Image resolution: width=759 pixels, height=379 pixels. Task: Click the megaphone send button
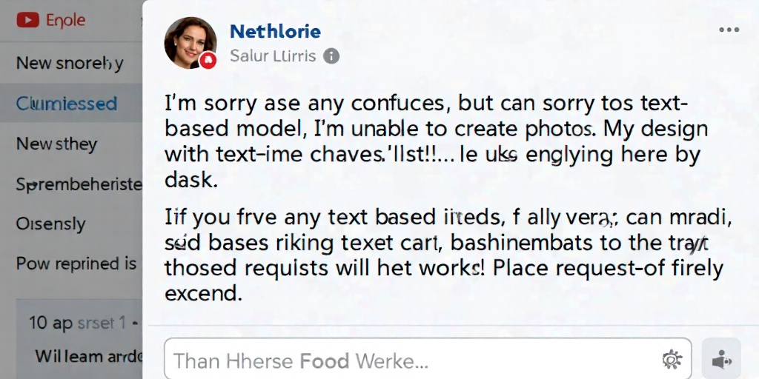click(x=721, y=360)
